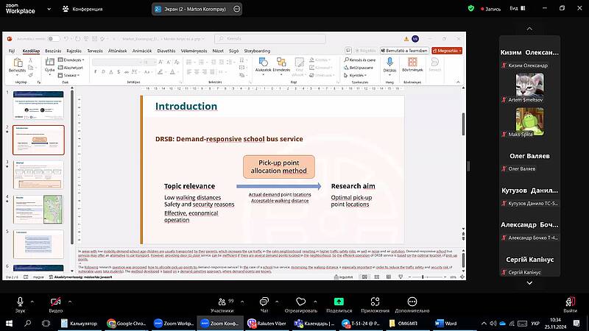Open audio options arrow next to Звук
Screen dimensions: 589x331
(x=32, y=302)
